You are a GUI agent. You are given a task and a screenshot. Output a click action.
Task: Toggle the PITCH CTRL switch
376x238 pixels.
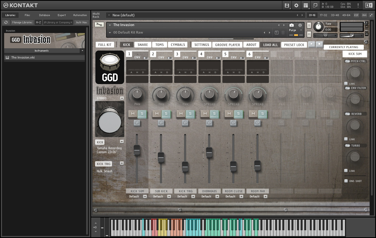[x=347, y=61]
